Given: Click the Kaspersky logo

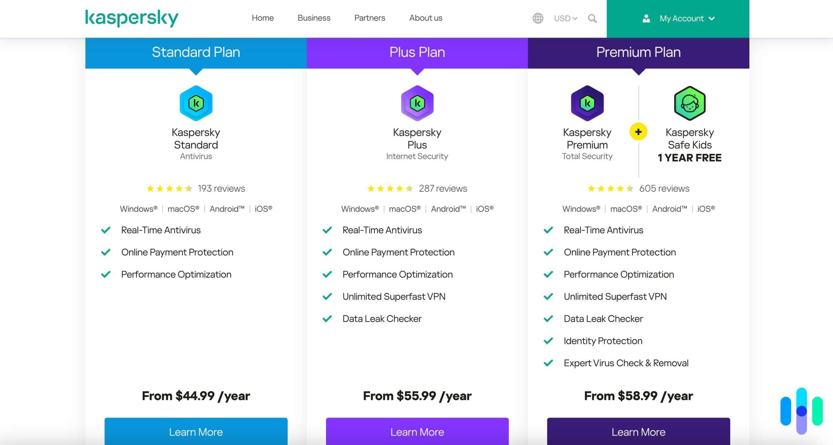Looking at the screenshot, I should [131, 19].
